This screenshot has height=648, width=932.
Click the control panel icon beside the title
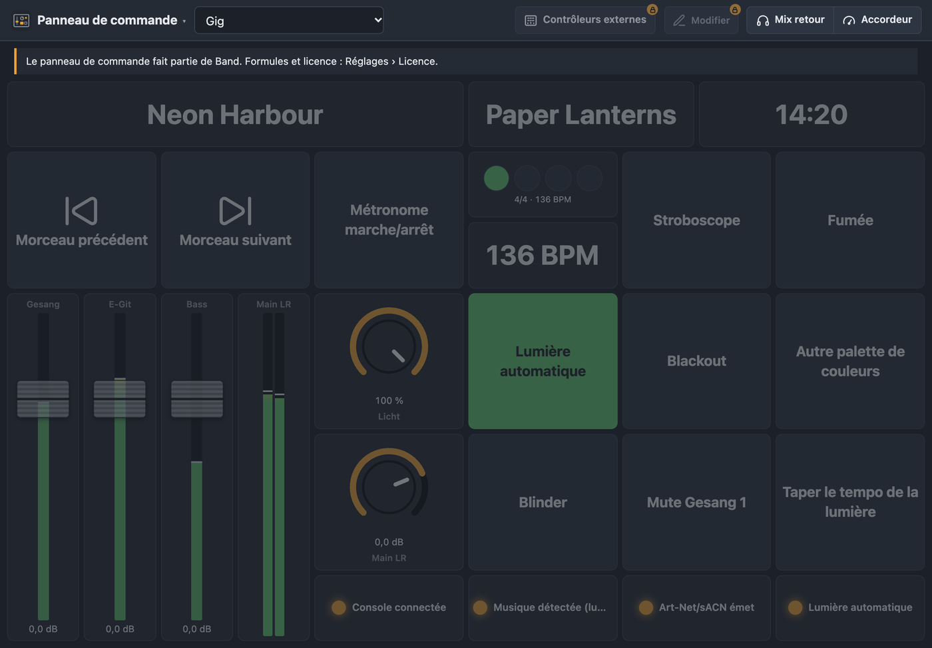point(21,21)
